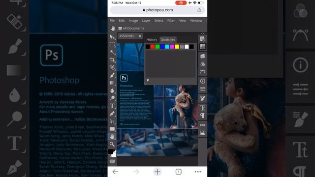Viewport: 315px width, 177px height.
Task: Toggle the Swatches panel icon in right sidebar
Action: [x=202, y=47]
